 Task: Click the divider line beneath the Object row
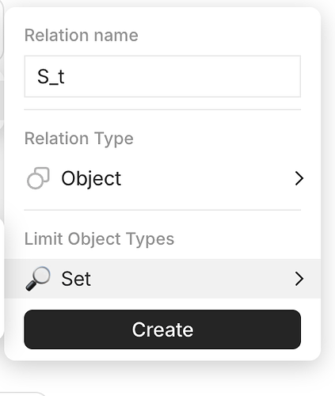pyautogui.click(x=162, y=210)
